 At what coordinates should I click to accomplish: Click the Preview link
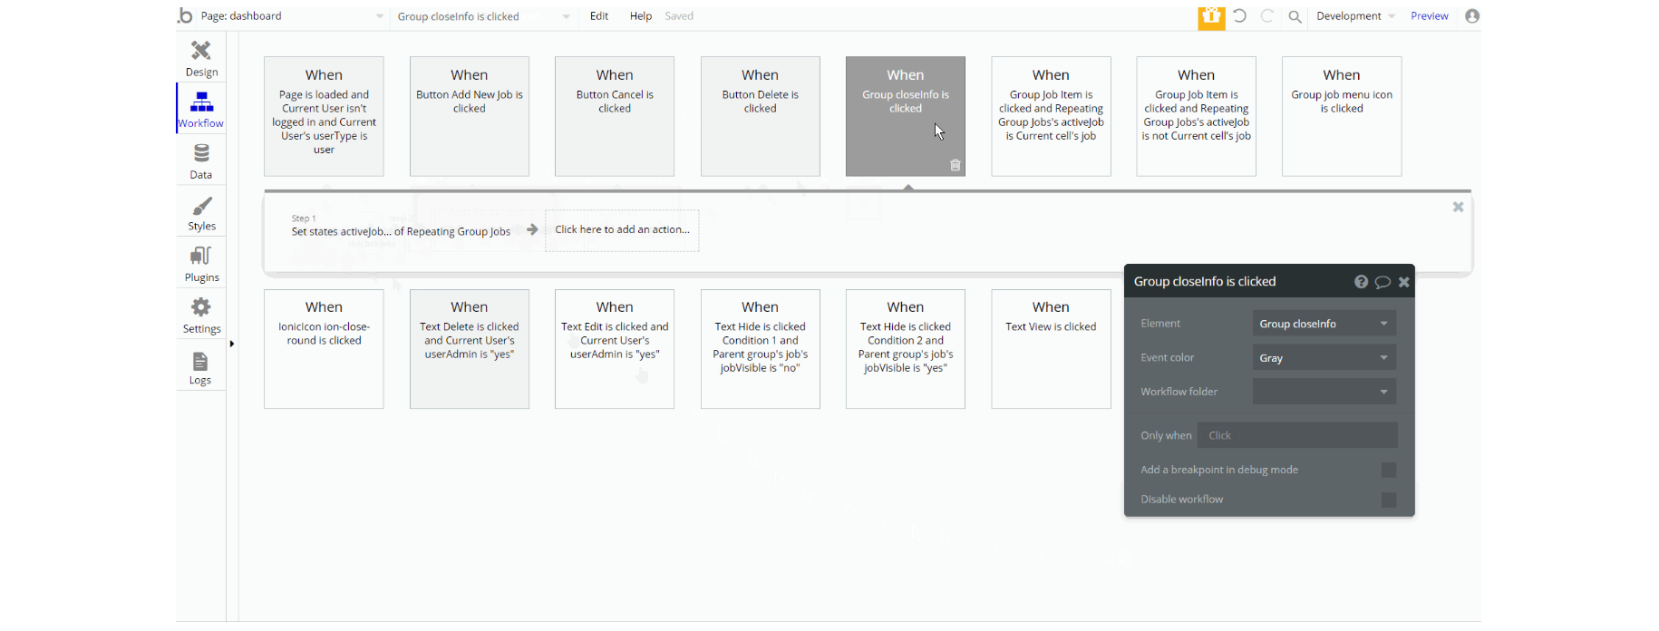[x=1430, y=16]
